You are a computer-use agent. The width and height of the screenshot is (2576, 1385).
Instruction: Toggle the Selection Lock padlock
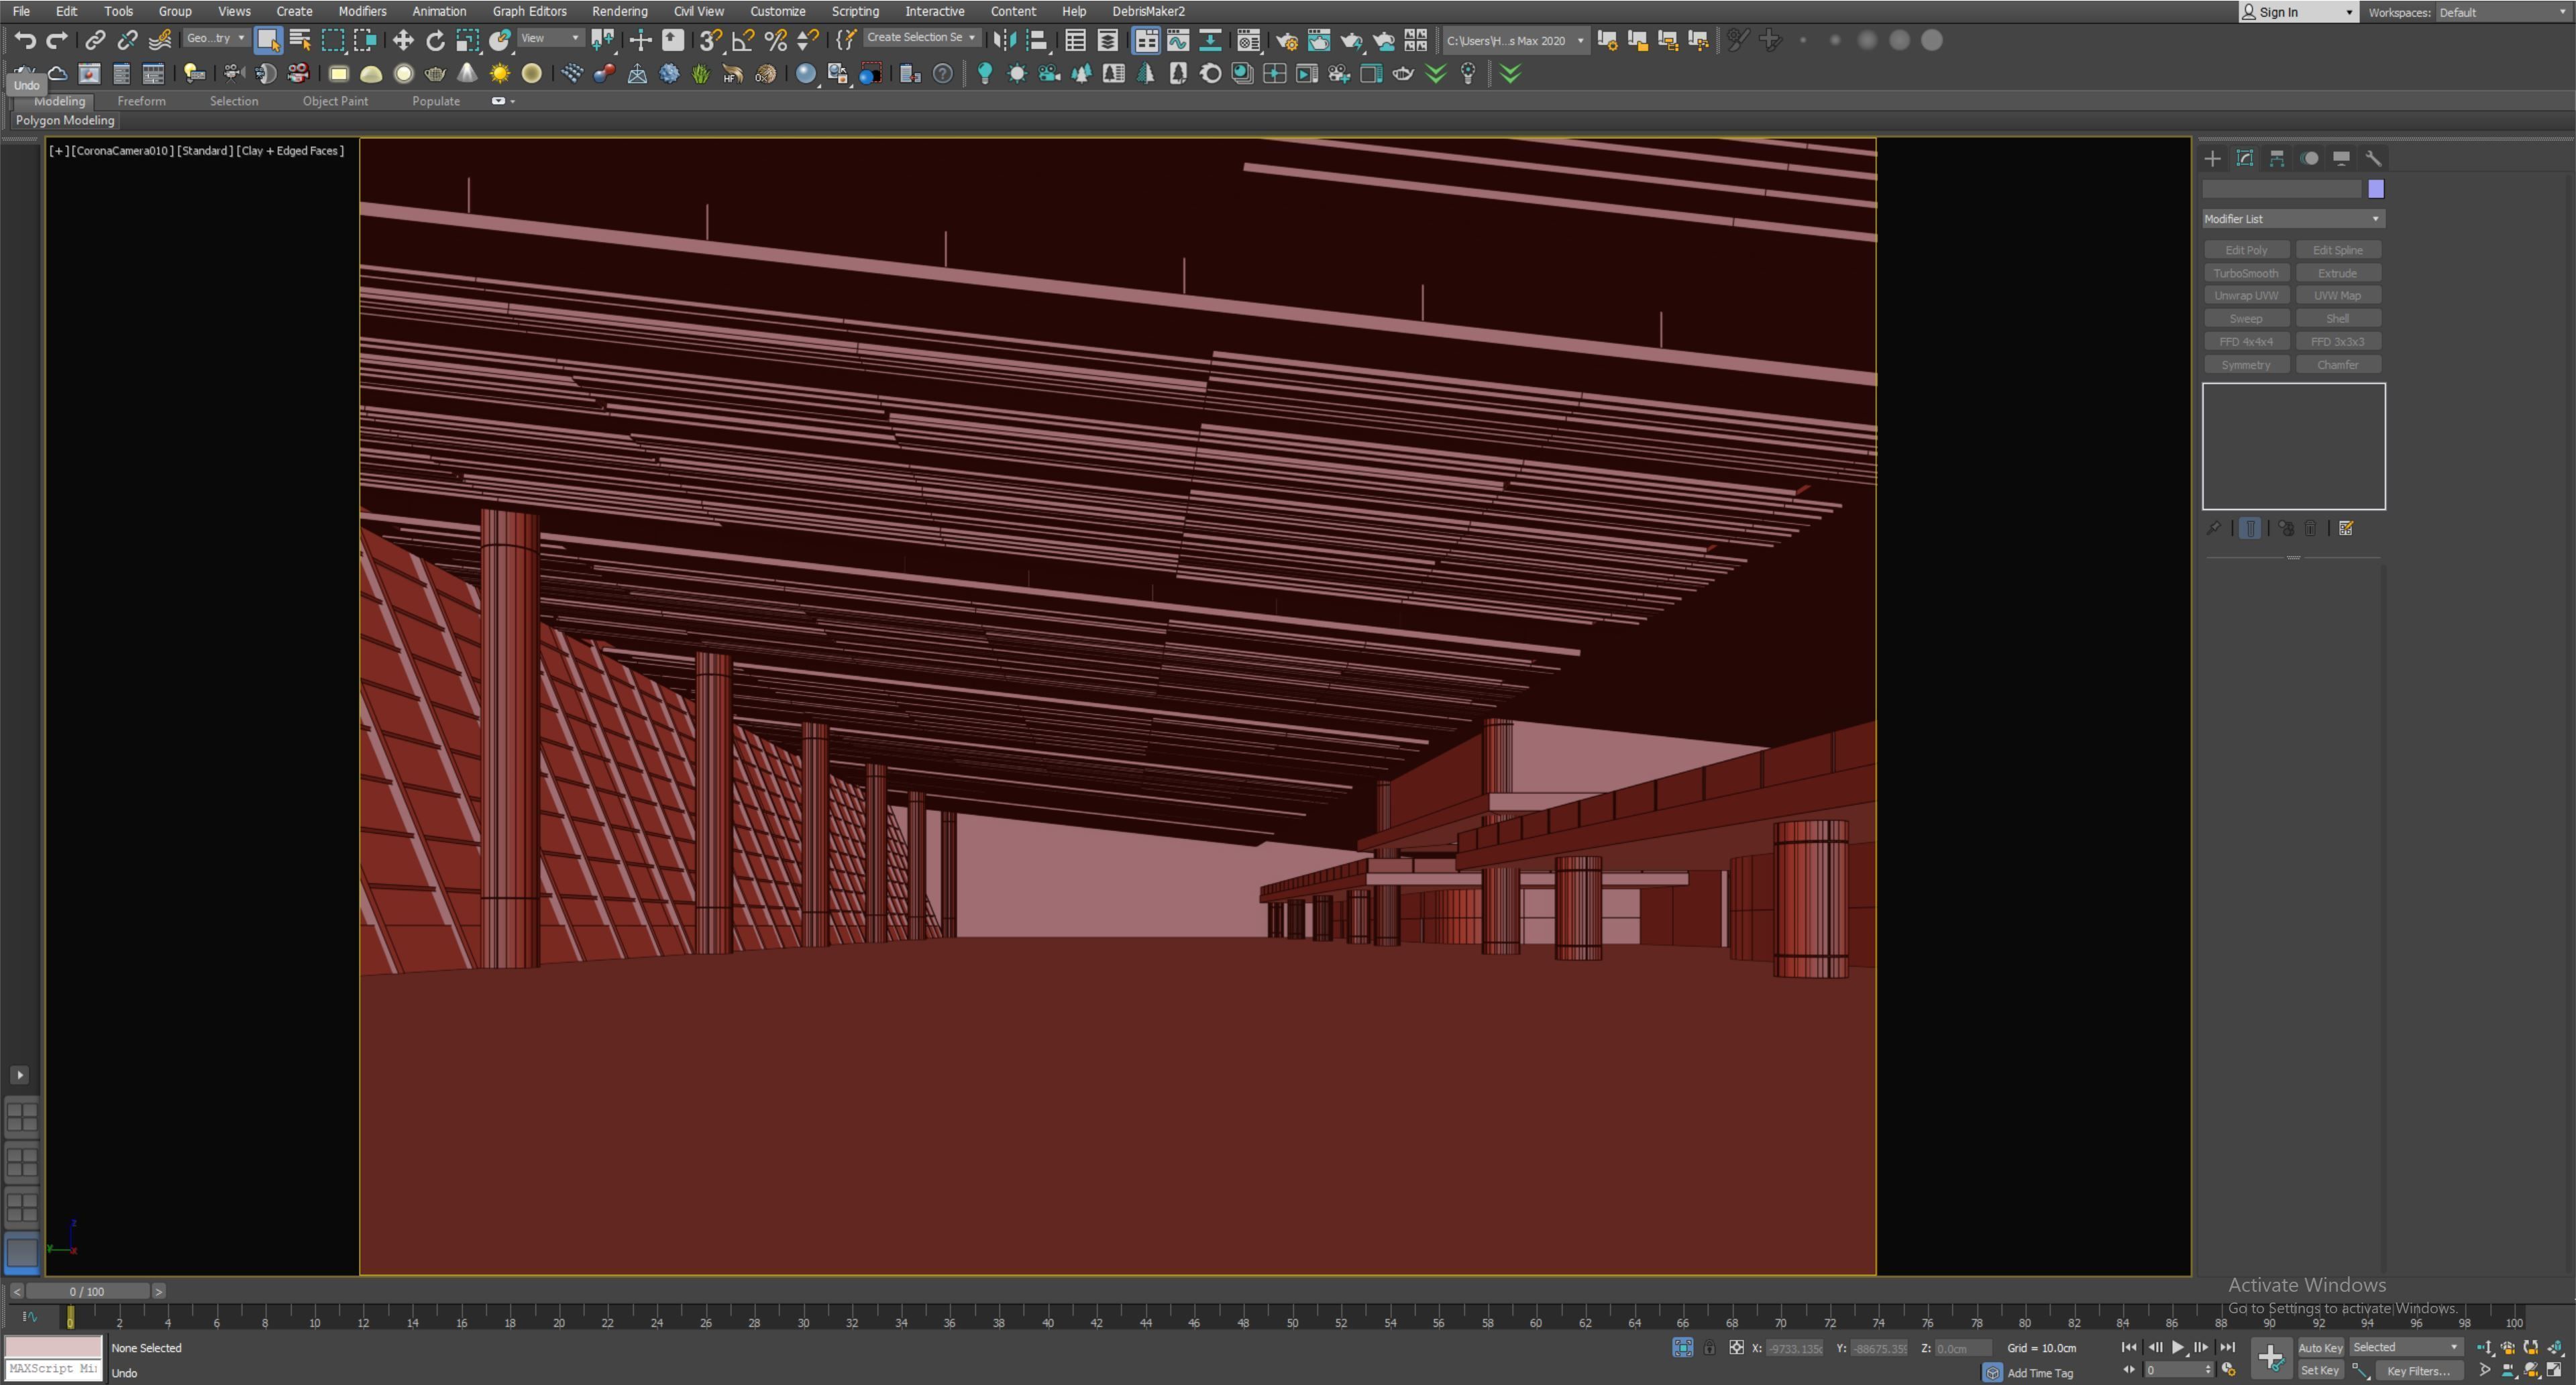[x=1710, y=1348]
